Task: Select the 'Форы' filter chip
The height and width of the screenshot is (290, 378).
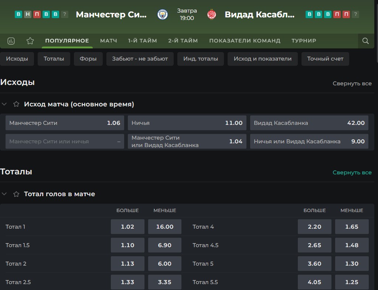Action: [88, 59]
